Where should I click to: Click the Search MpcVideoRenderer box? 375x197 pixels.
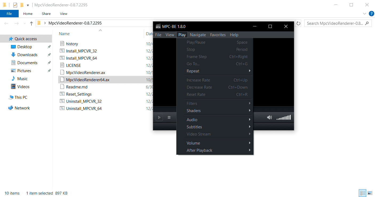click(x=338, y=23)
